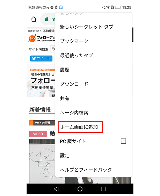The width and height of the screenshot is (160, 196).
Task: Open ダウンロード menu entry
Action: pyautogui.click(x=93, y=84)
